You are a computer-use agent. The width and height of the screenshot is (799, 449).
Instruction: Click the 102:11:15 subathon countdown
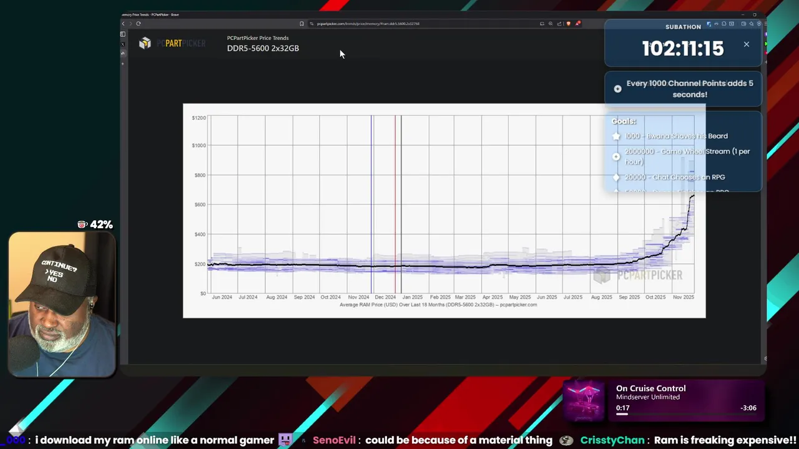pos(683,49)
